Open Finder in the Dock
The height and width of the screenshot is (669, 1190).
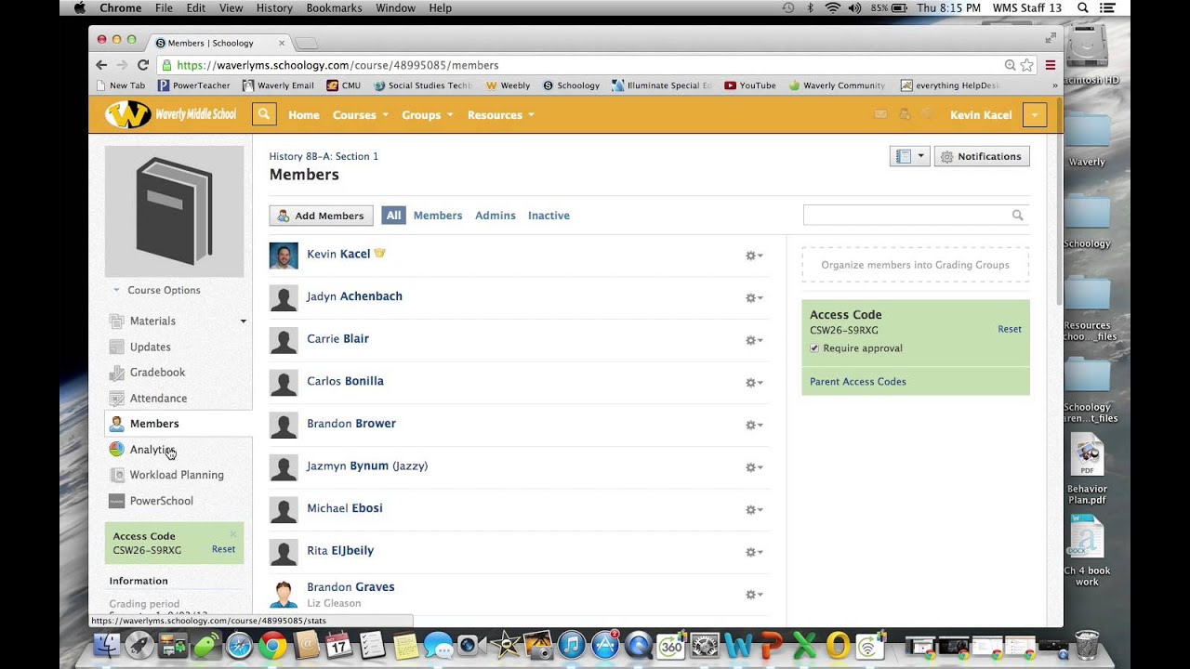click(x=107, y=644)
